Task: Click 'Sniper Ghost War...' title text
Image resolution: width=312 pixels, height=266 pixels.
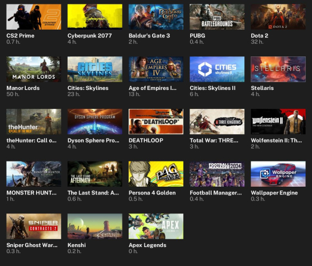Action: click(32, 245)
